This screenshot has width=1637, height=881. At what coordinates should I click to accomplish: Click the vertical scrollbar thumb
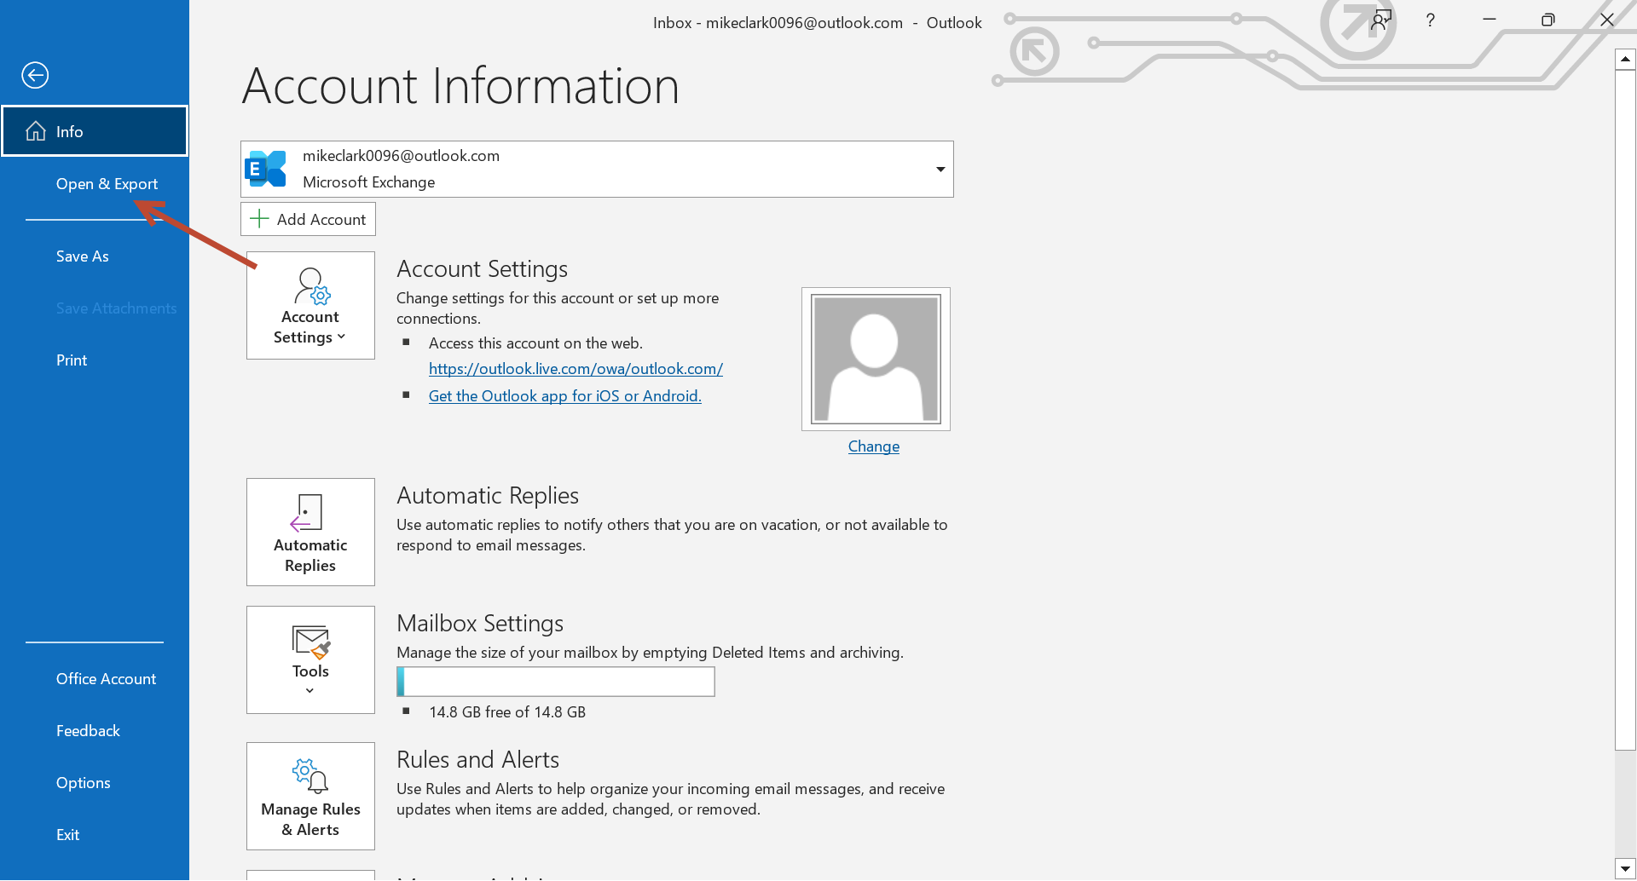[1625, 410]
